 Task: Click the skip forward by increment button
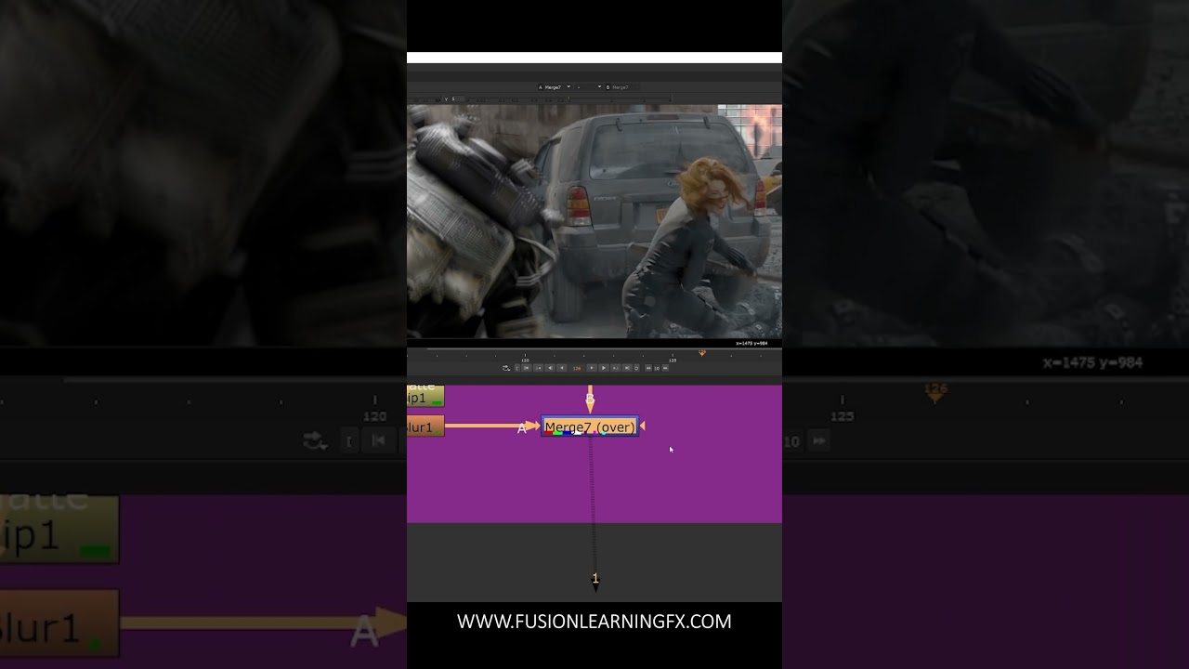coord(665,368)
